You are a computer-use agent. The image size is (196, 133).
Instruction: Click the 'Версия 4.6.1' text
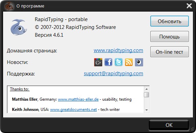pos(49,35)
